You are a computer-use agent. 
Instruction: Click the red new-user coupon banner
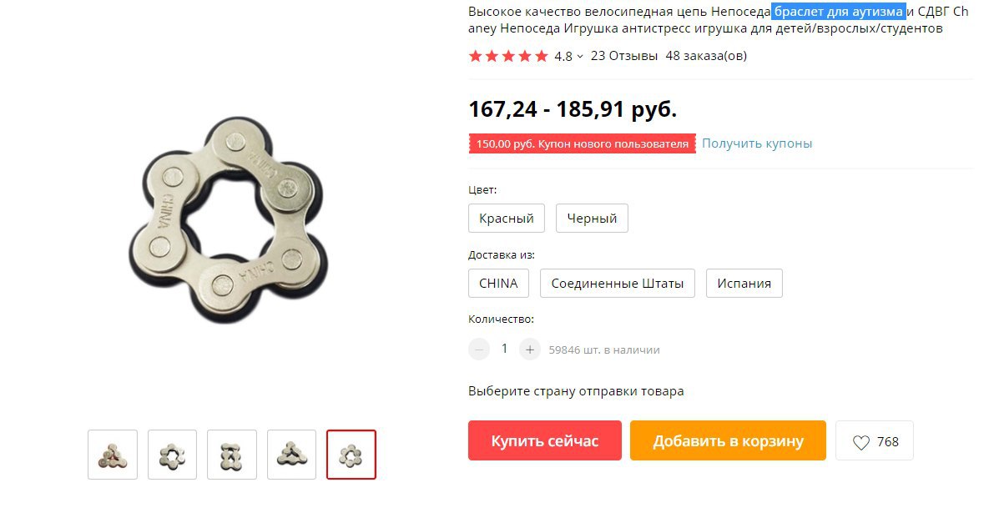click(x=582, y=143)
